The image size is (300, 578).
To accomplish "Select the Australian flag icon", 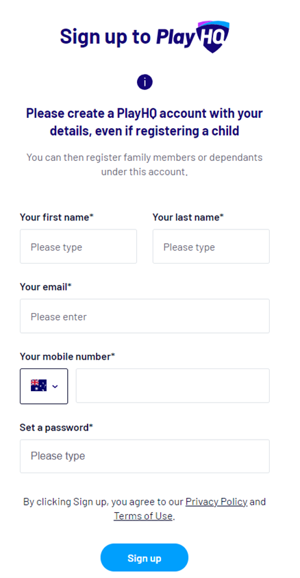I will (38, 386).
